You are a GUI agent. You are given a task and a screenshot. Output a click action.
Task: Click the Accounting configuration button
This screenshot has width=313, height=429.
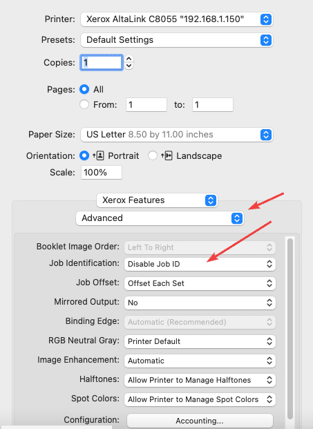(x=200, y=421)
